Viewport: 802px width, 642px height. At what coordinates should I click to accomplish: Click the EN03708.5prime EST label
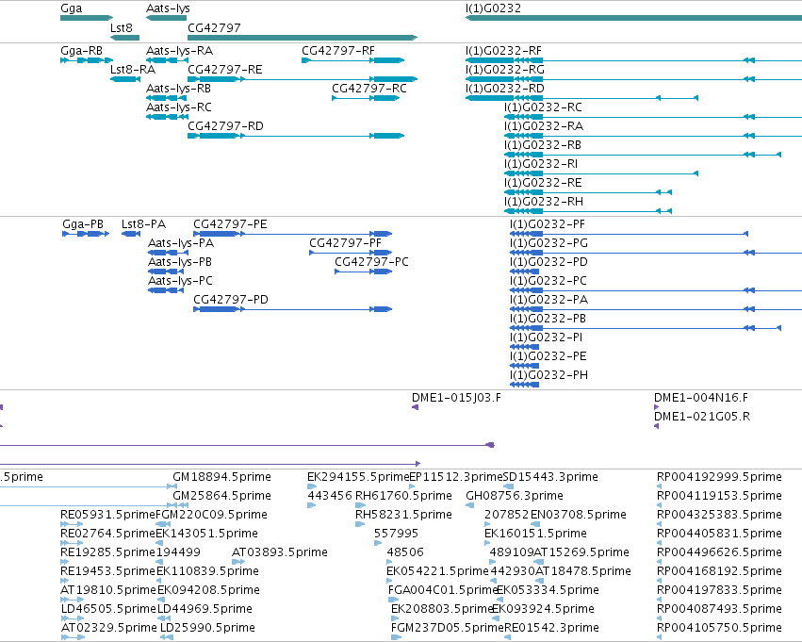[579, 515]
